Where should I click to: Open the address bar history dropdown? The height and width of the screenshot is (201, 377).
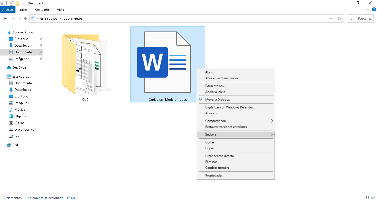[x=331, y=18]
